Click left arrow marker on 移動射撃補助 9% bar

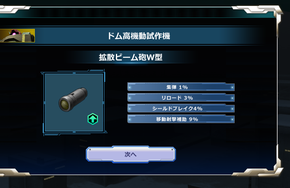tap(130, 120)
